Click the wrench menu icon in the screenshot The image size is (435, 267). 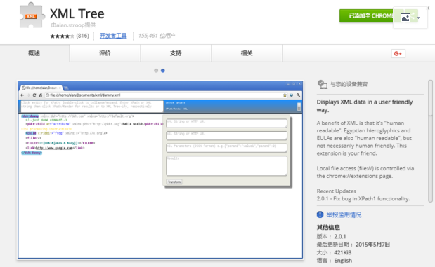click(298, 95)
